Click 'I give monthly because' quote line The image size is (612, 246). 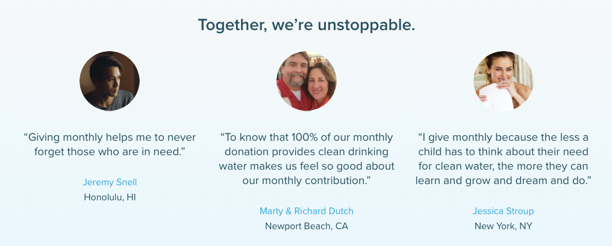(503, 137)
